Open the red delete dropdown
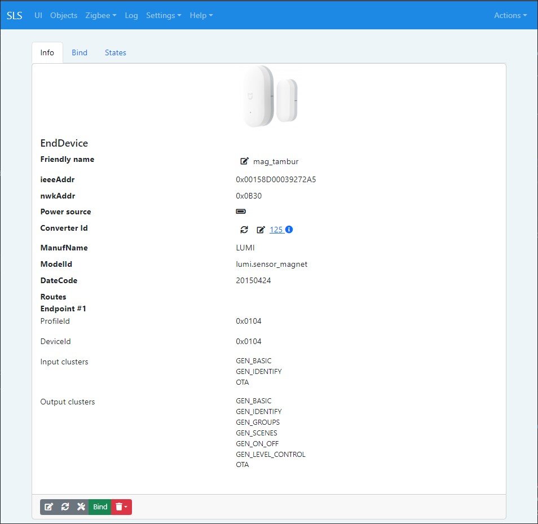This screenshot has height=524, width=538. pyautogui.click(x=121, y=507)
